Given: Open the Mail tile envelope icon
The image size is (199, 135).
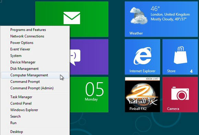Looking at the screenshot, I should [x=72, y=18].
